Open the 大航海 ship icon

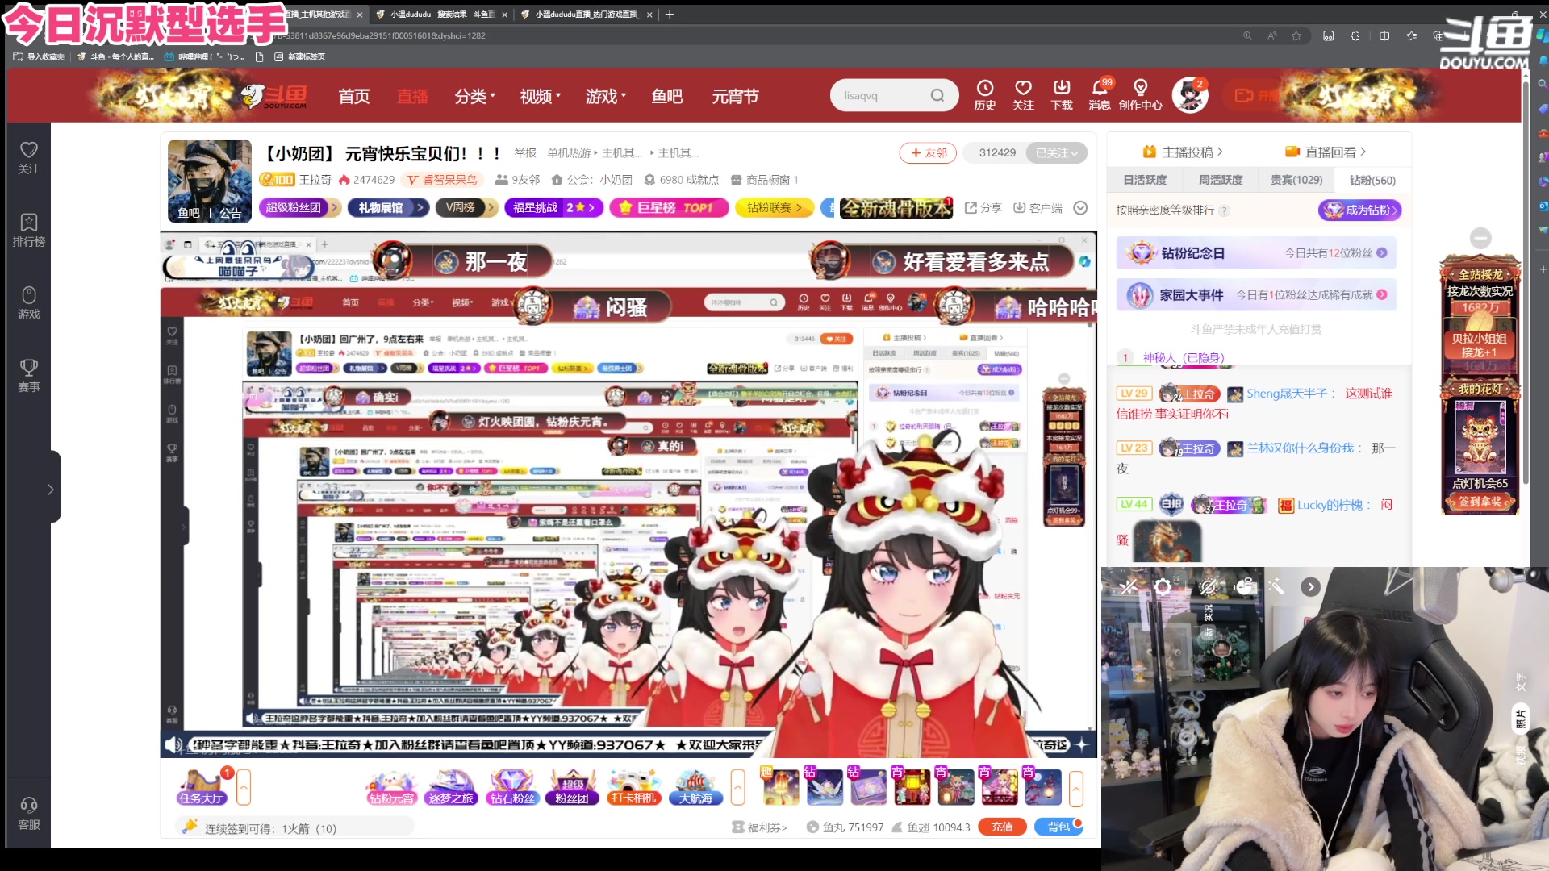(695, 787)
